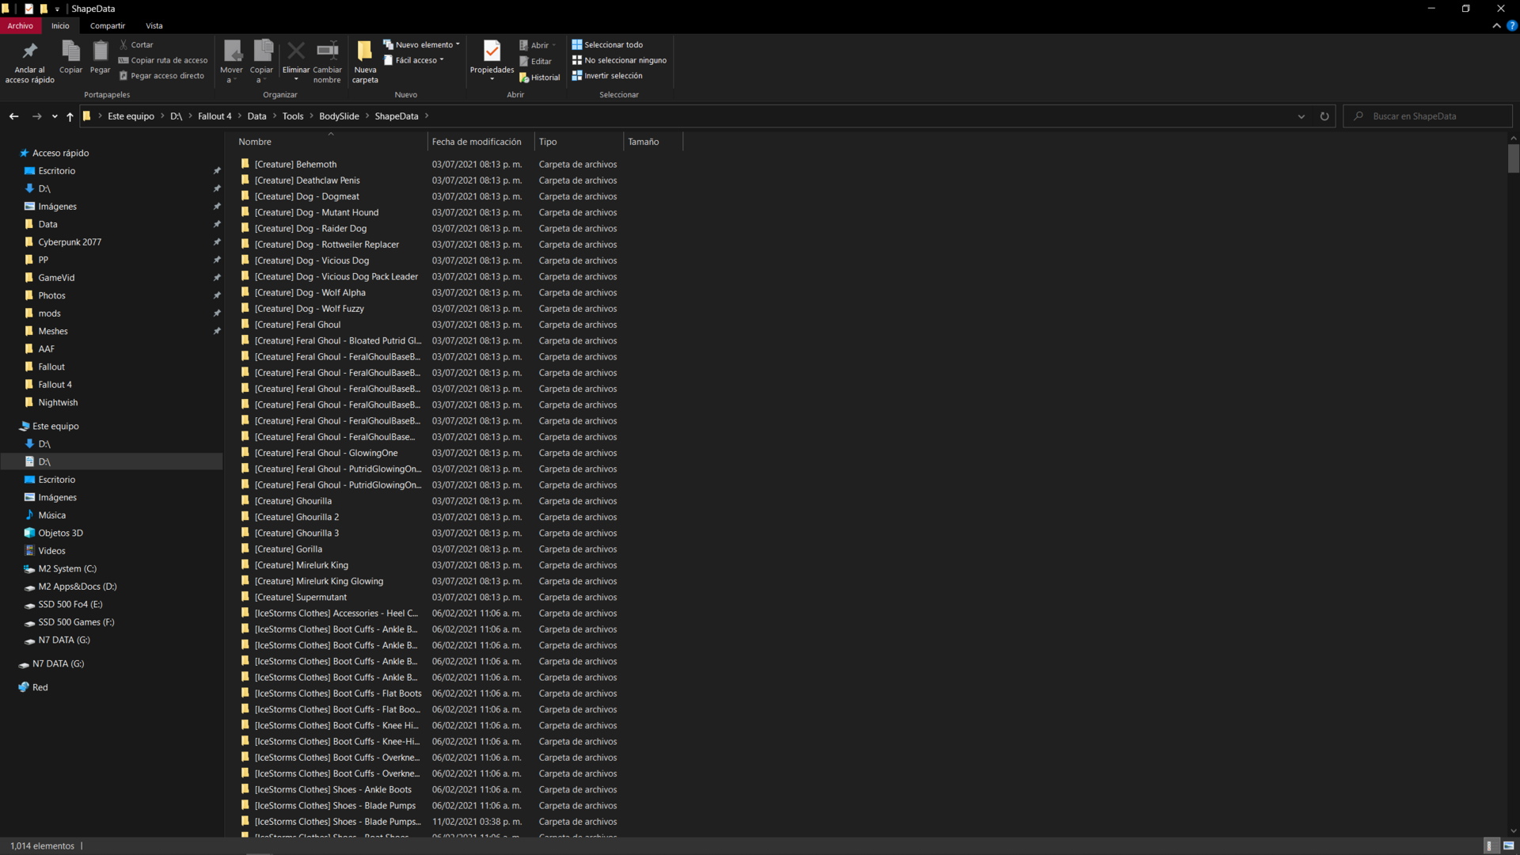The width and height of the screenshot is (1520, 855).
Task: Switch to the Vista ribbon tab
Action: tap(154, 26)
